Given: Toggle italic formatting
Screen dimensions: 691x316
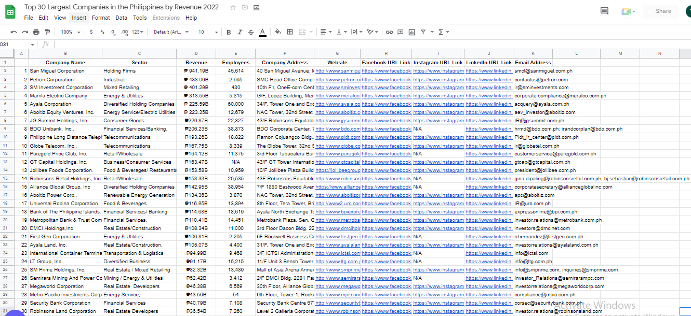Looking at the screenshot, I should (x=240, y=32).
